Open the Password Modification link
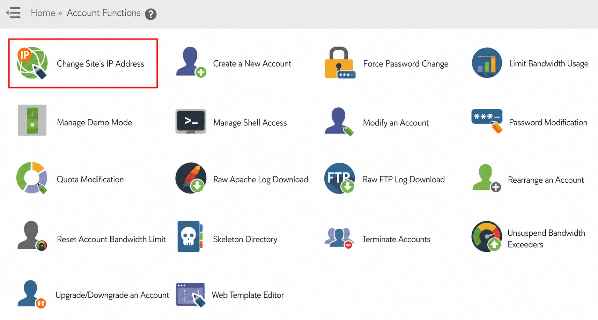 (548, 122)
